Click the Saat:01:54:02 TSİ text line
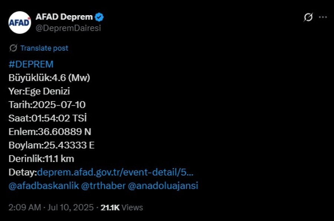Image resolution: width=334 pixels, height=221 pixels. point(48,118)
